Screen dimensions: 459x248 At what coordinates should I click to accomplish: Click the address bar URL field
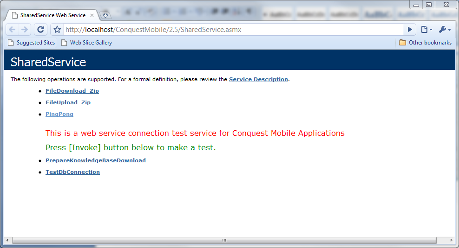233,30
